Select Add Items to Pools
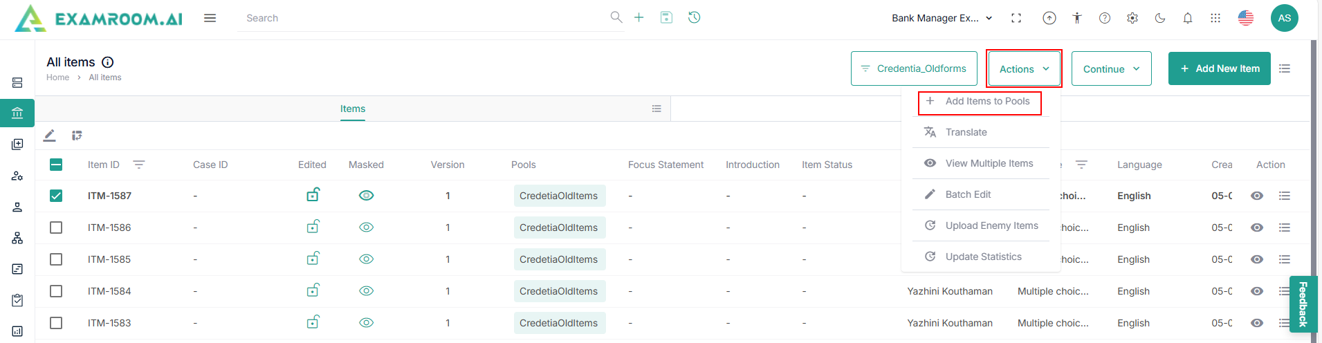Viewport: 1322px width, 343px height. [x=986, y=101]
